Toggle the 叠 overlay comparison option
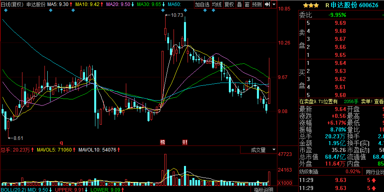This screenshot has width=384, height=192. (x=239, y=4)
